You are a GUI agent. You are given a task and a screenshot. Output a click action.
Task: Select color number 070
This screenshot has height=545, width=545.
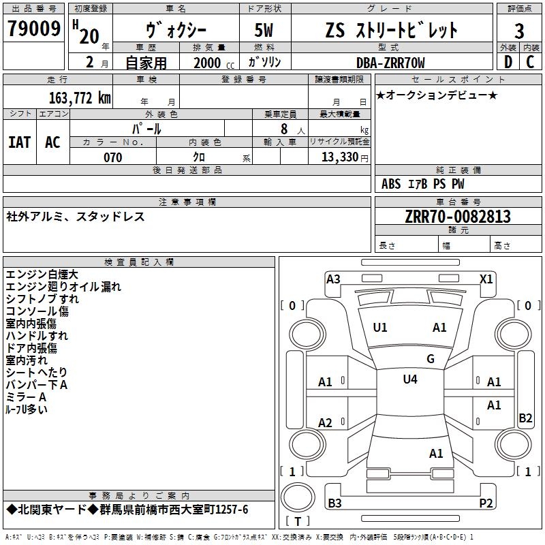pyautogui.click(x=113, y=157)
